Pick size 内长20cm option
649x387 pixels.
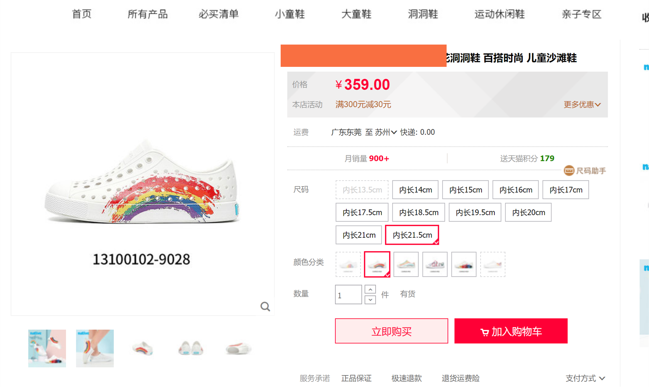click(528, 212)
